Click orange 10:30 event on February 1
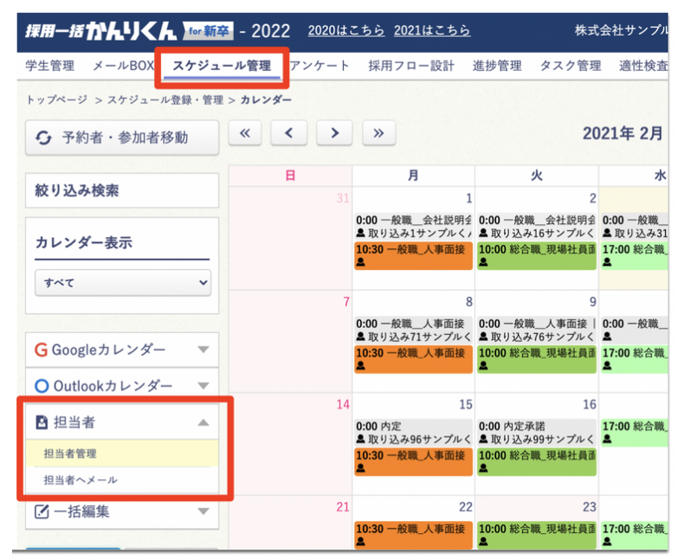684x559 pixels. 413,254
